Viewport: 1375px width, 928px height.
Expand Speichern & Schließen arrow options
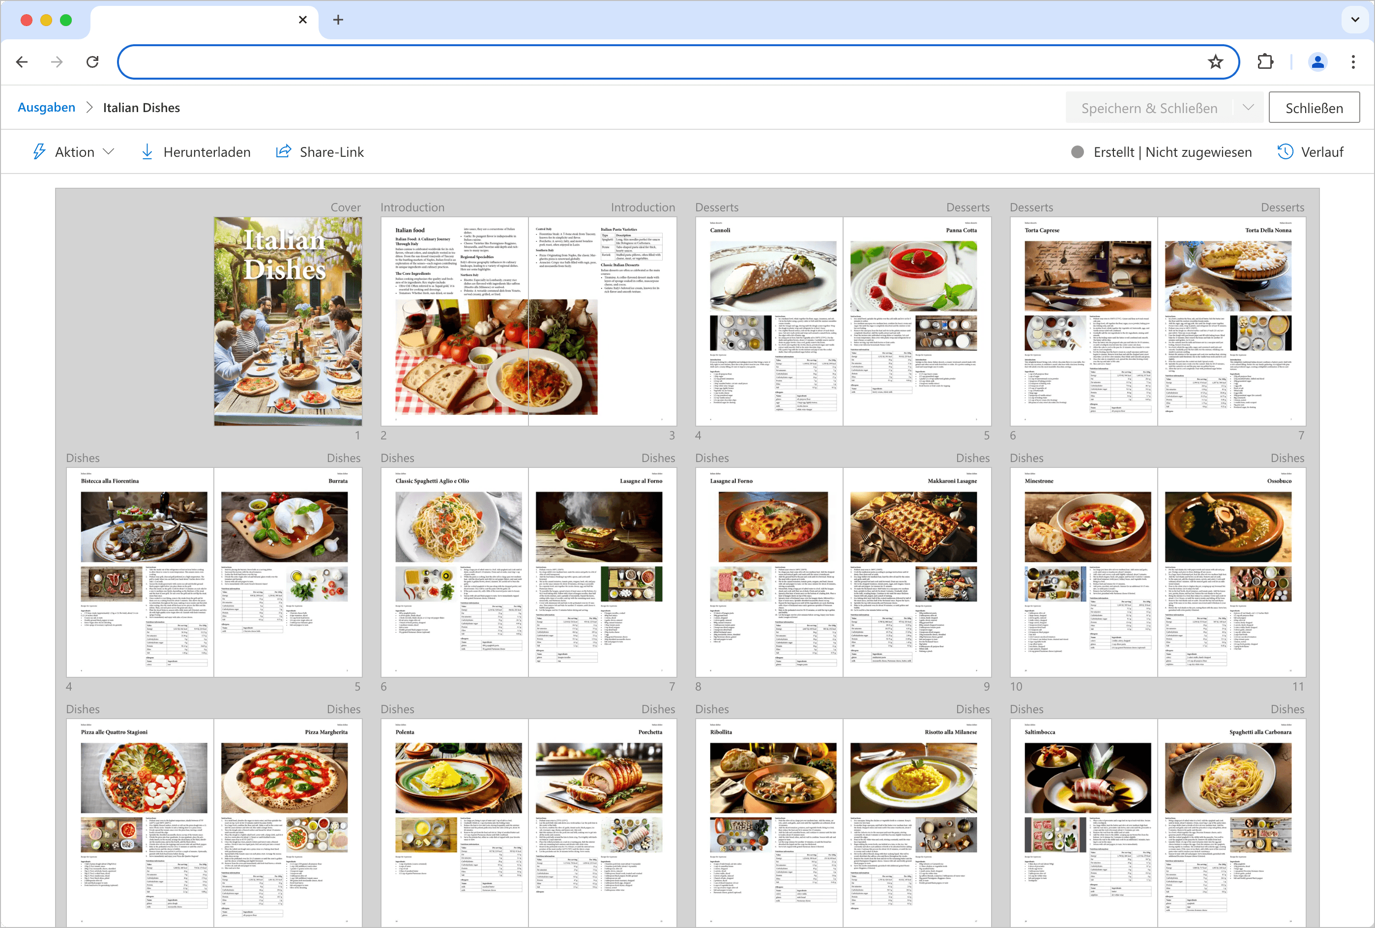point(1248,108)
